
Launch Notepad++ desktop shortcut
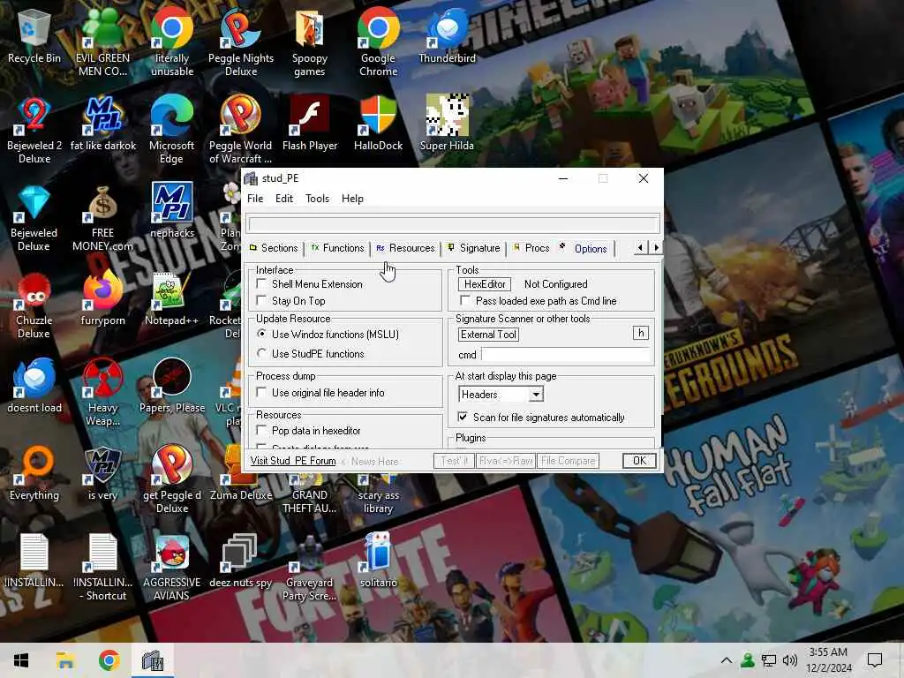[172, 298]
